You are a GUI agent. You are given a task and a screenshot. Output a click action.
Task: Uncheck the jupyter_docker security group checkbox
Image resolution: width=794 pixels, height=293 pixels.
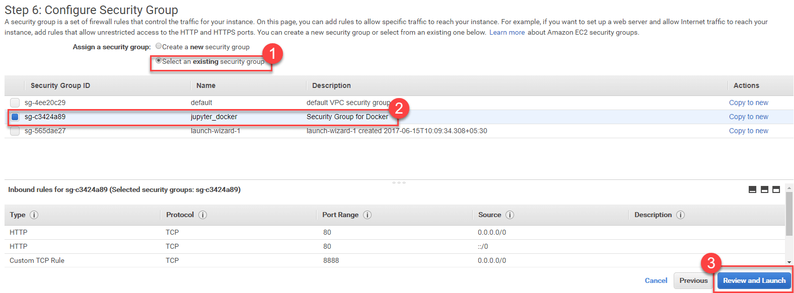(15, 117)
